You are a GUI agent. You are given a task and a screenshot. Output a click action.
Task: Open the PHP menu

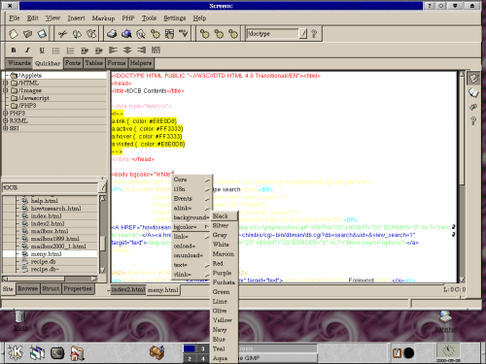coord(128,18)
